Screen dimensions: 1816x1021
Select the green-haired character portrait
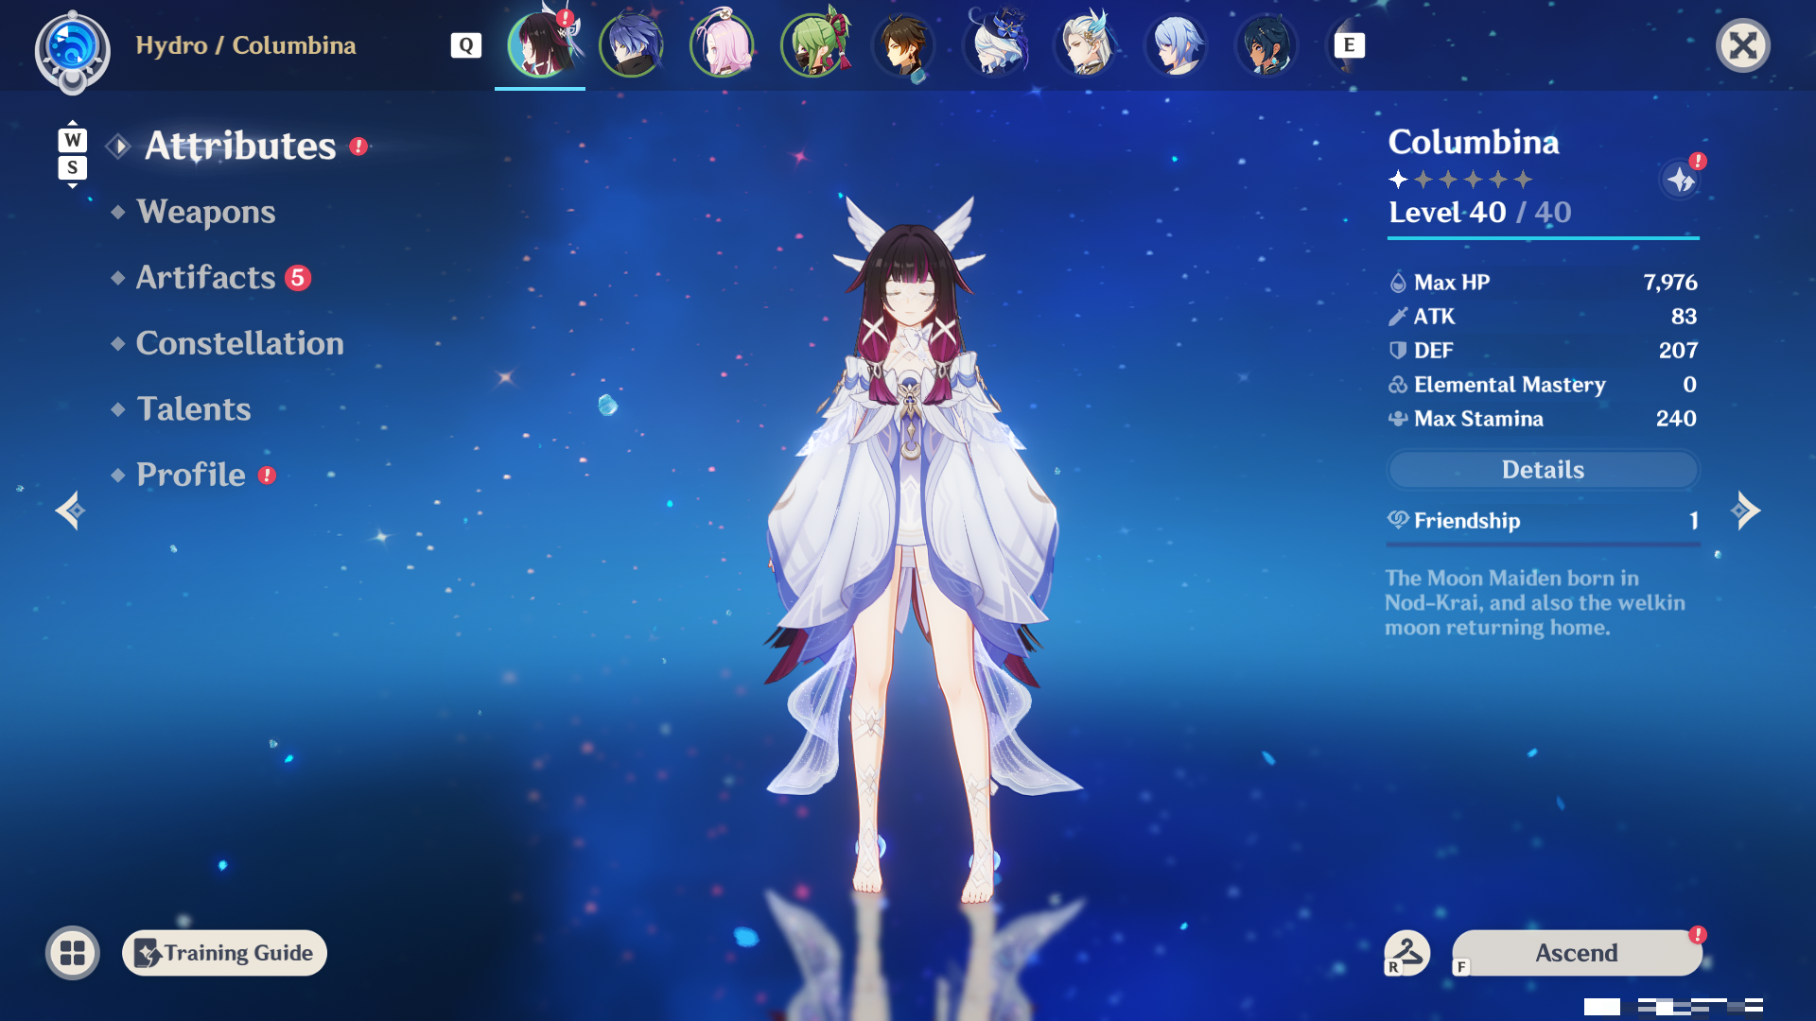pos(813,44)
